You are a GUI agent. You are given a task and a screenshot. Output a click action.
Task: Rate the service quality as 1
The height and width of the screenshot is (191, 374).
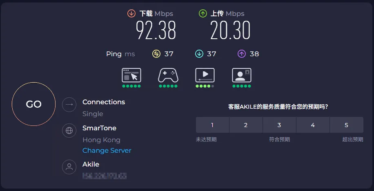click(212, 125)
